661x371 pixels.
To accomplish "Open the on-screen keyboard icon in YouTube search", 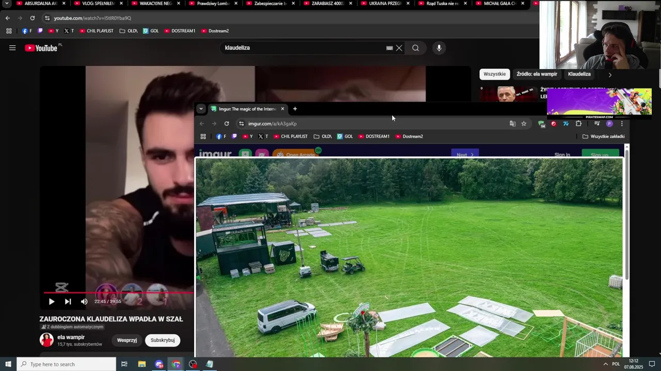I will (x=389, y=48).
